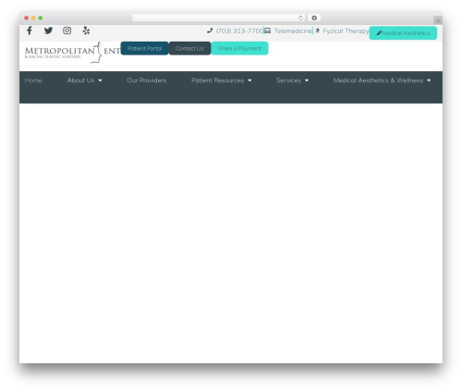Screen dimensions: 462x391
Task: Reload the page with the refresh icon
Action: (300, 18)
